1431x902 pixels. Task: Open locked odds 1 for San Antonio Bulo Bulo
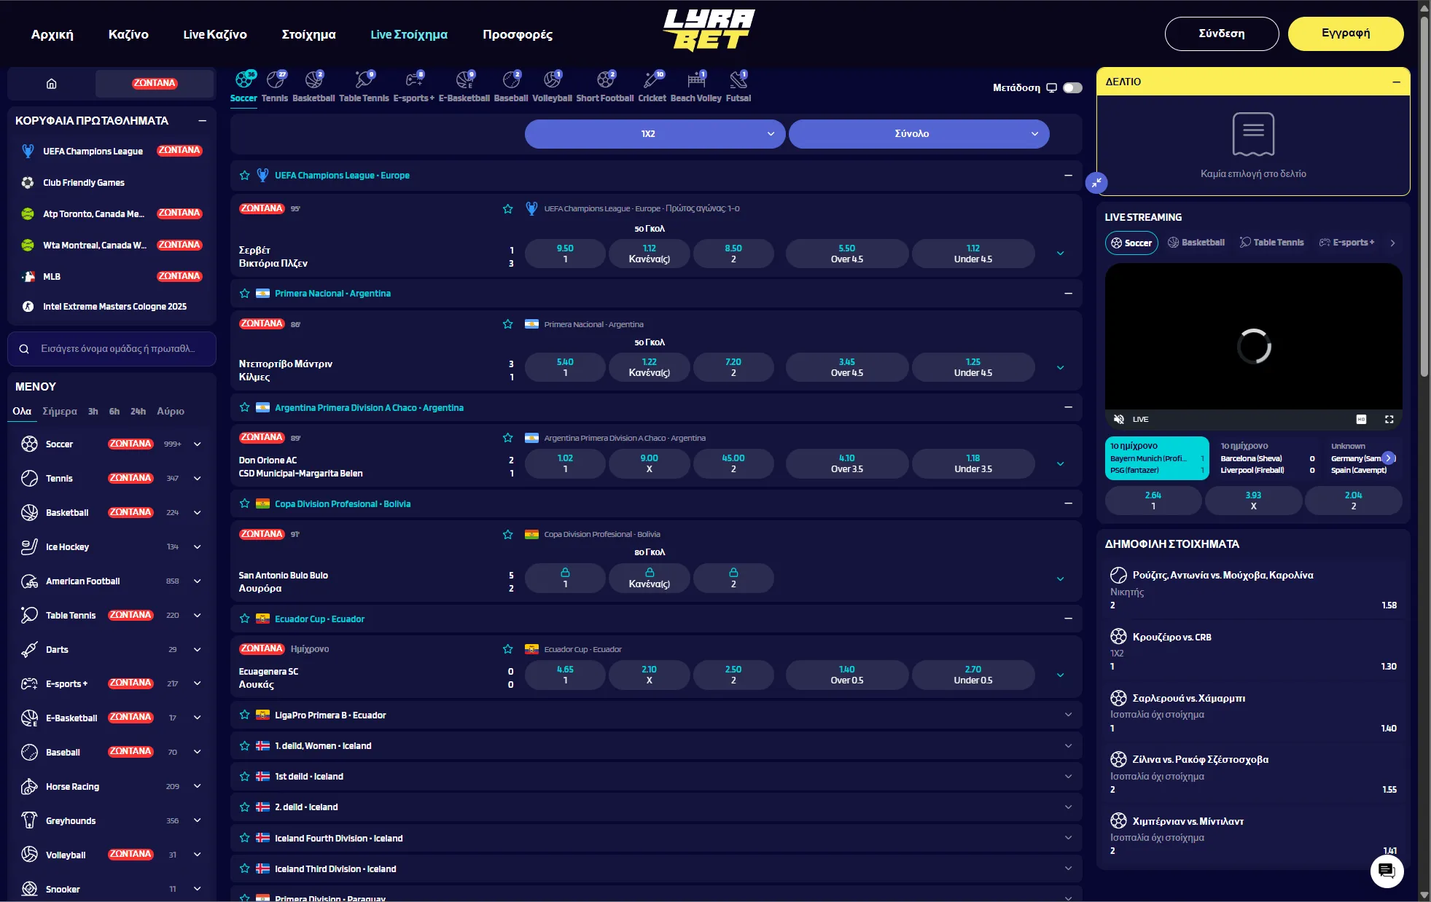pos(565,578)
